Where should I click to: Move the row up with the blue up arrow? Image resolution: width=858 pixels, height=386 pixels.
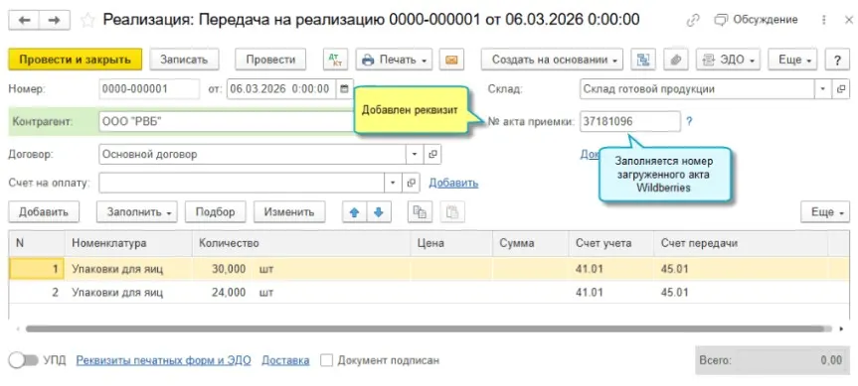pyautogui.click(x=355, y=212)
